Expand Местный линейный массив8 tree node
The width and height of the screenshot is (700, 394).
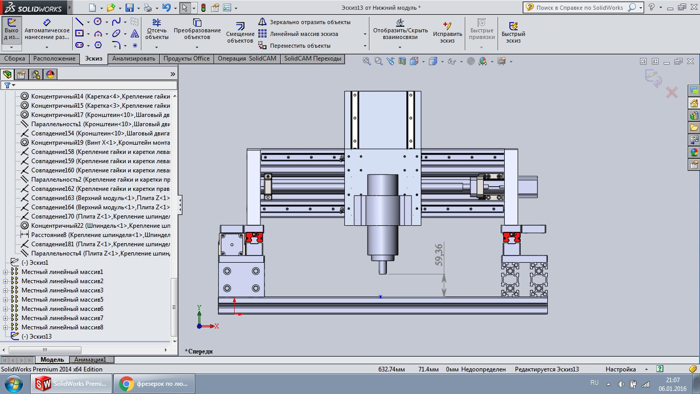click(6, 327)
